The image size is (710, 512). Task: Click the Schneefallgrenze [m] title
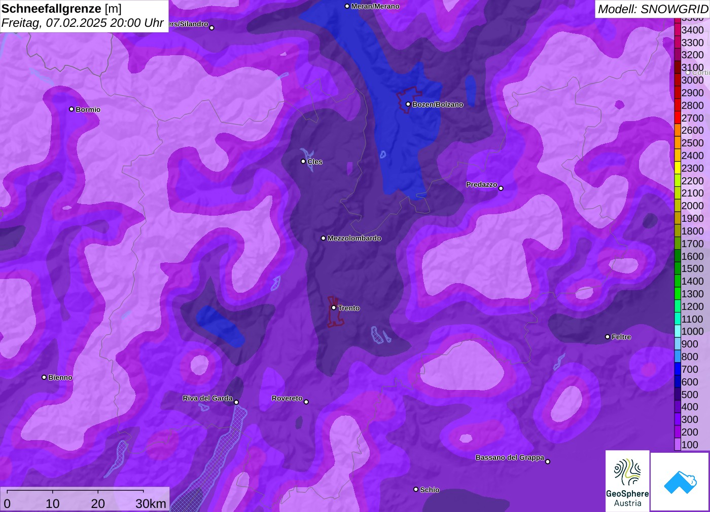[61, 9]
